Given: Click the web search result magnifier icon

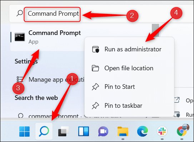Looking at the screenshot, I should coord(20,116).
